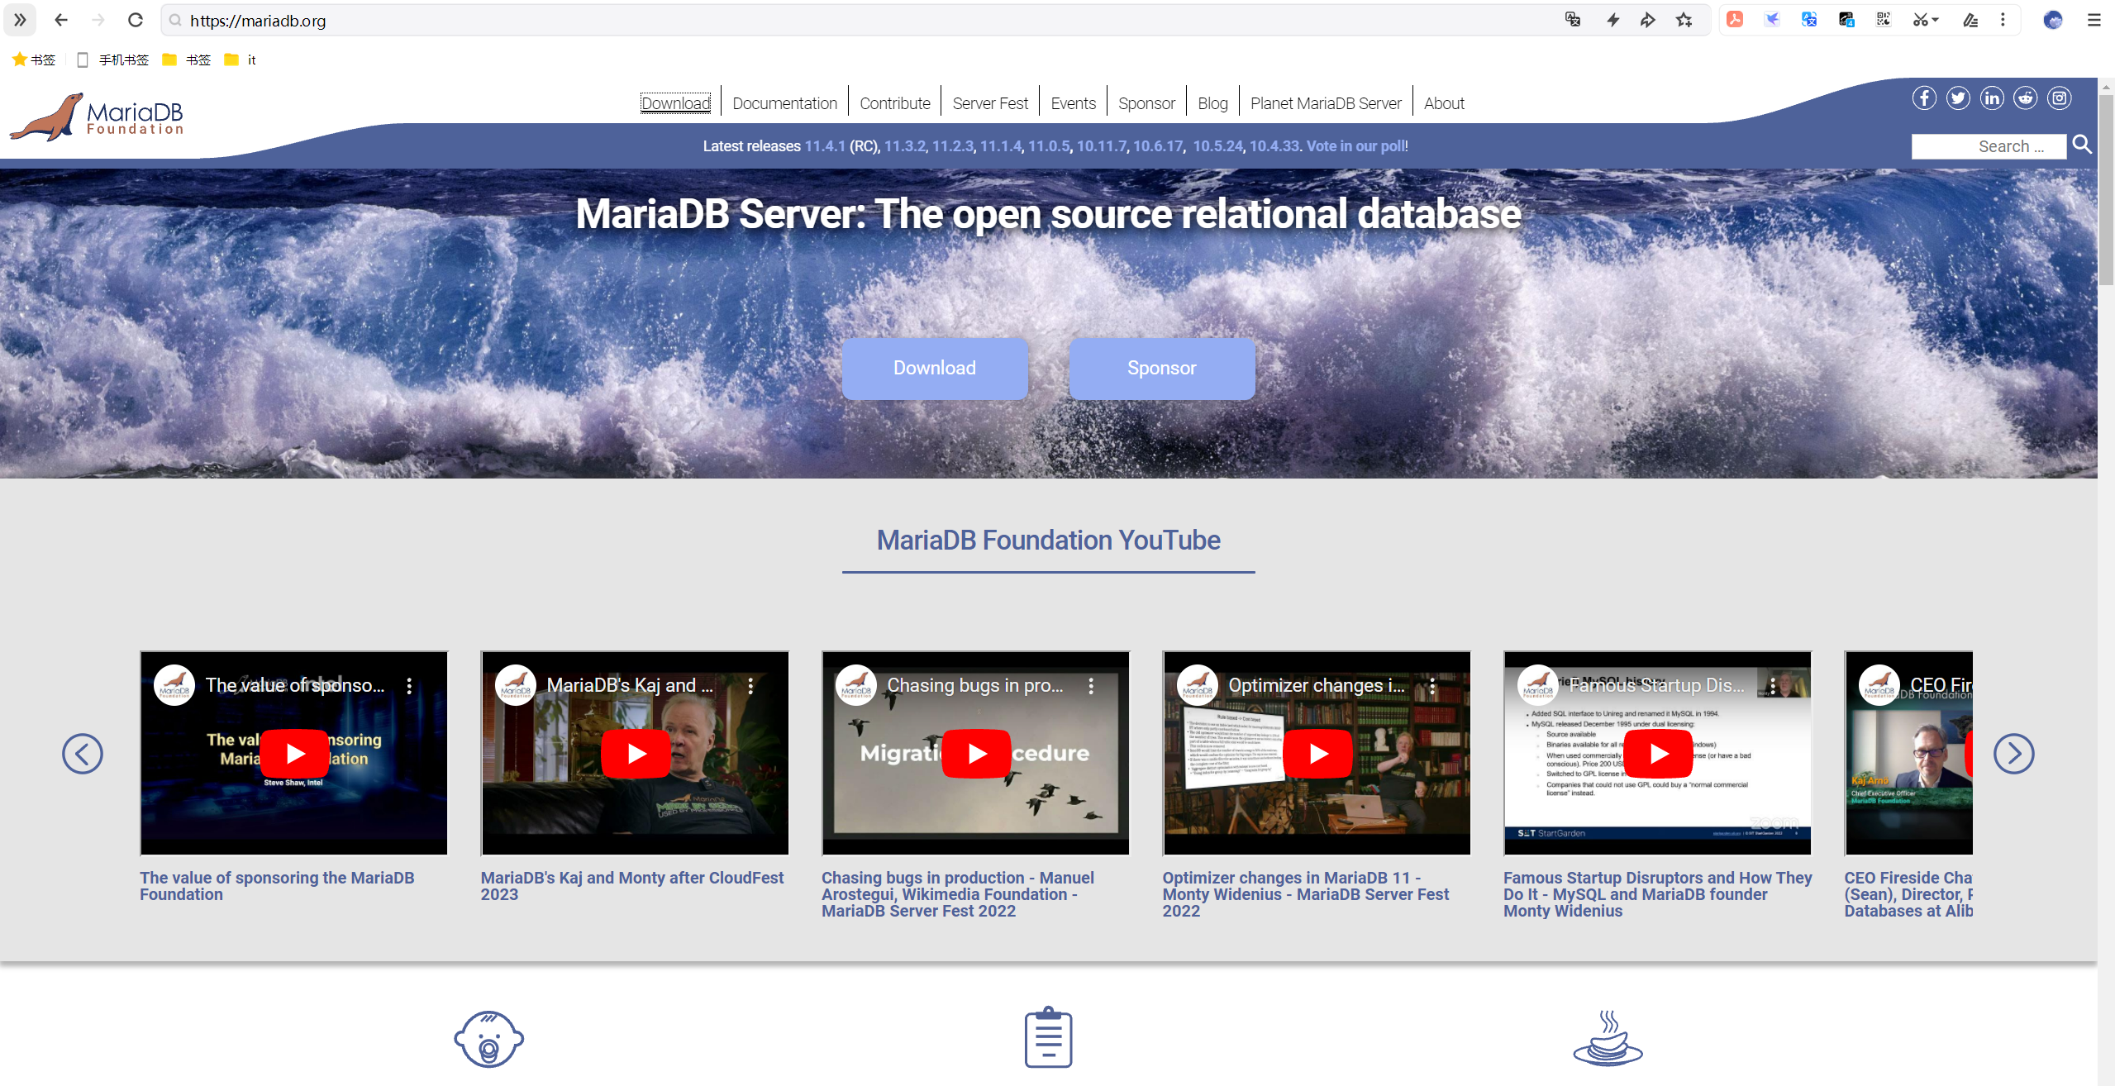Open the Blog menu item
The width and height of the screenshot is (2115, 1086).
(x=1212, y=103)
